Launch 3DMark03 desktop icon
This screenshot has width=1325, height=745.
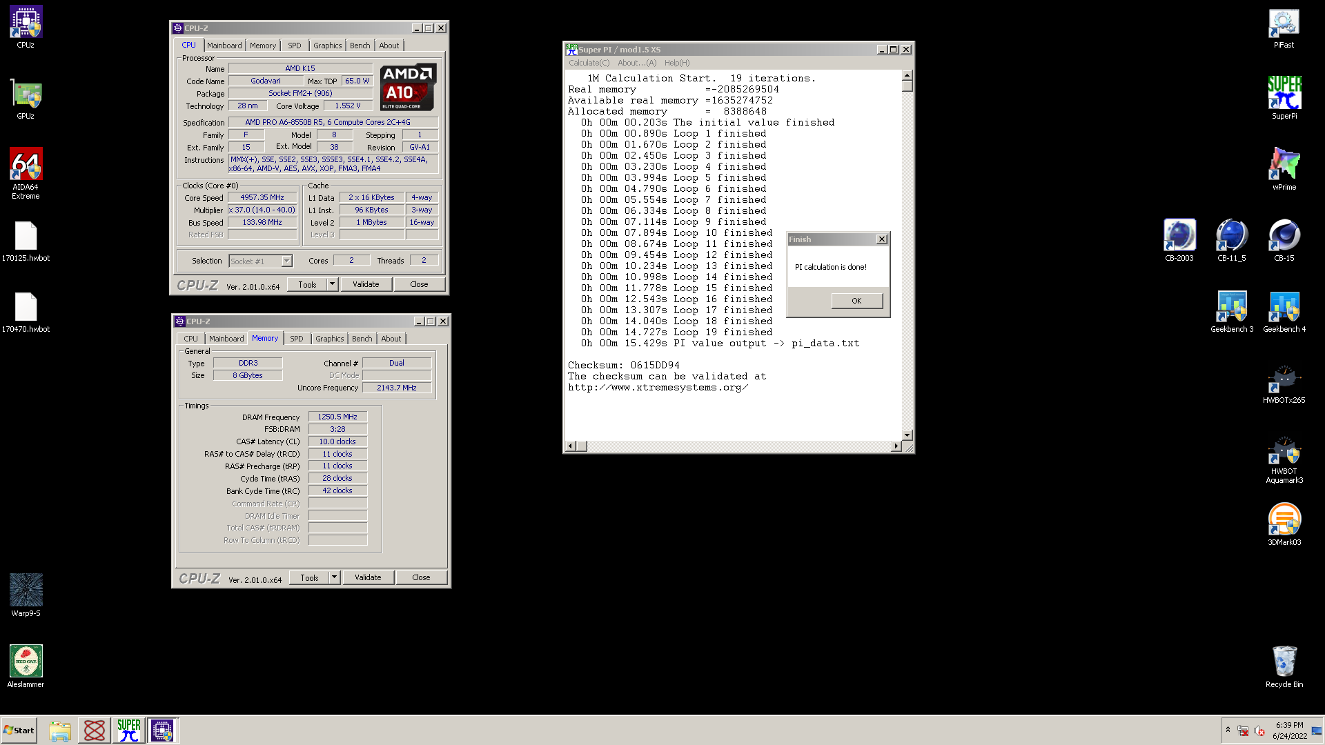tap(1284, 524)
